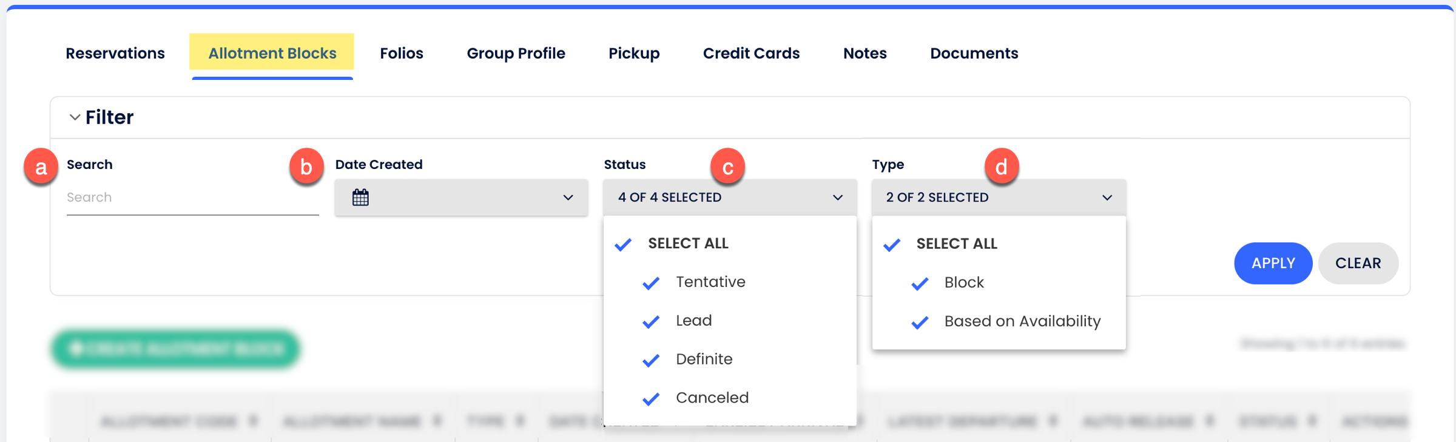Click the calendar icon in Date Created
The width and height of the screenshot is (1456, 442).
[360, 197]
